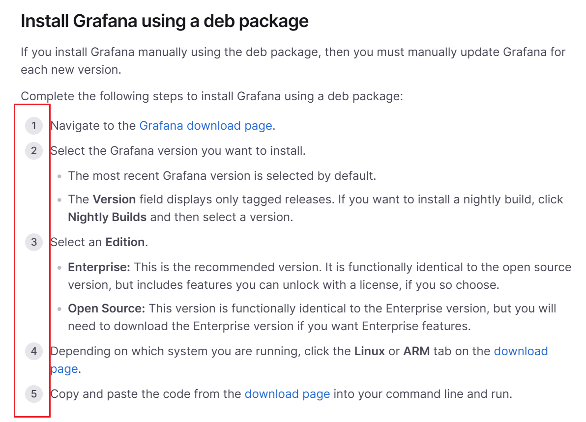This screenshot has width=586, height=422.
Task: Click the step 2 number badge
Action: click(x=34, y=150)
